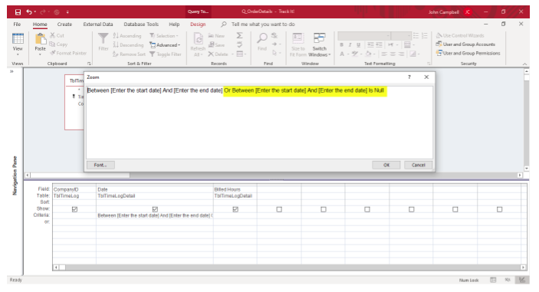Open the Help tab

point(174,25)
